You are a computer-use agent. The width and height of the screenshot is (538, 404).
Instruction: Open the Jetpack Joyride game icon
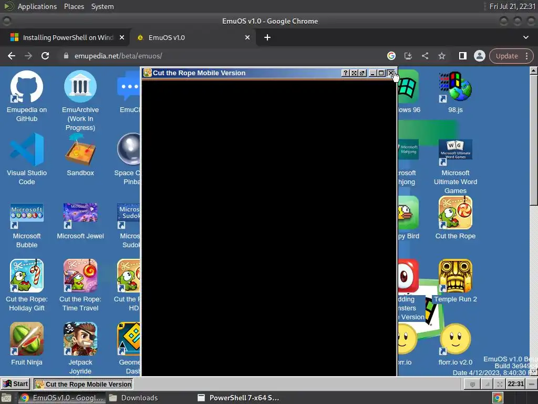(x=80, y=348)
